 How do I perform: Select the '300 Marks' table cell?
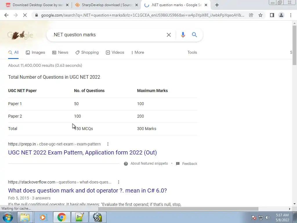coord(146,129)
